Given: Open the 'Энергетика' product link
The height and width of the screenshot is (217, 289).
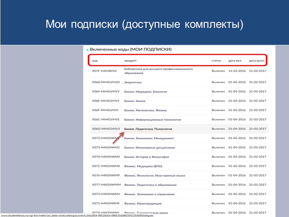Looking at the screenshot, I should click(x=133, y=82).
